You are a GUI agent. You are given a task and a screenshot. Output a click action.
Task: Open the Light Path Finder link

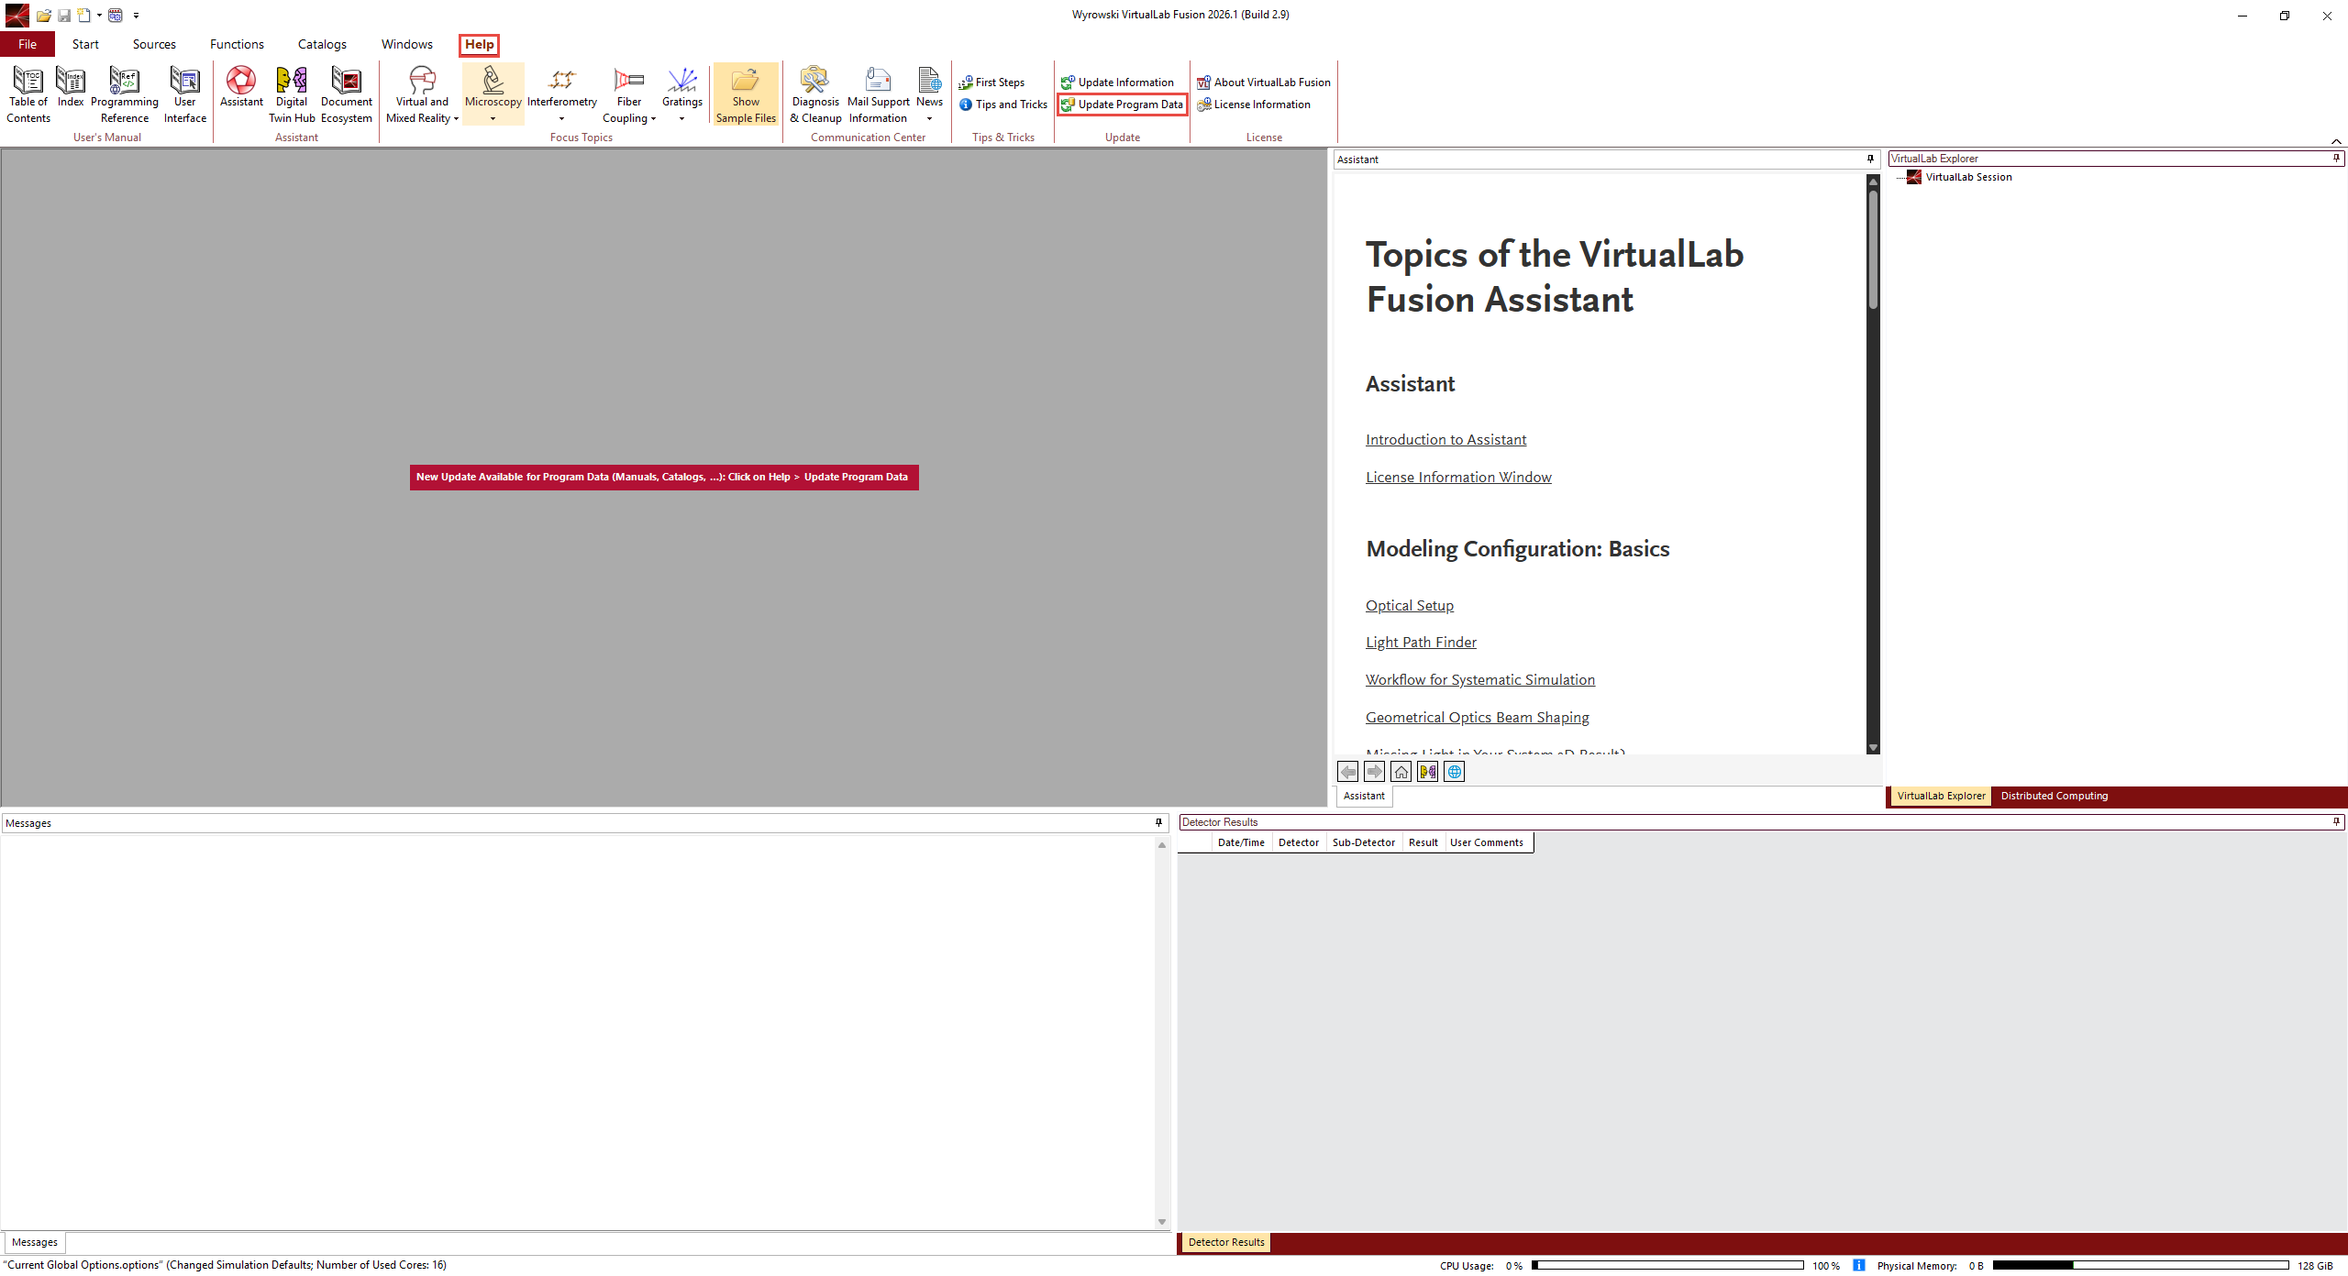[1421, 642]
